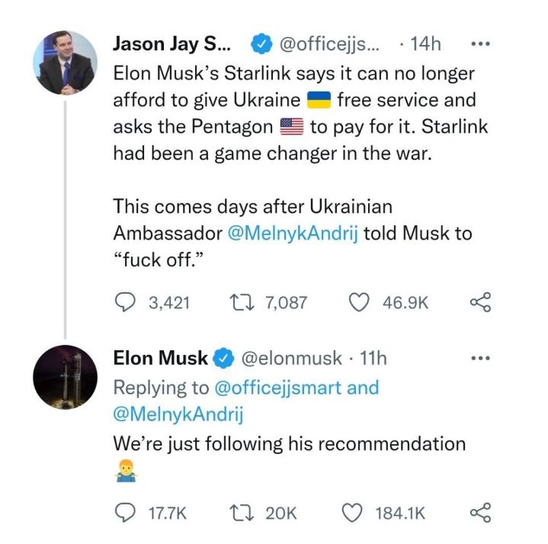Share Elon Musk's reply via share icon
Image resolution: width=548 pixels, height=544 pixels.
click(x=481, y=513)
